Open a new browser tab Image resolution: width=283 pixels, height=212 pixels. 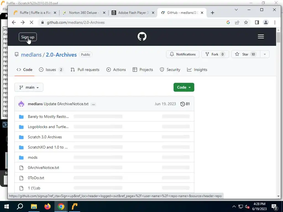coord(213,13)
